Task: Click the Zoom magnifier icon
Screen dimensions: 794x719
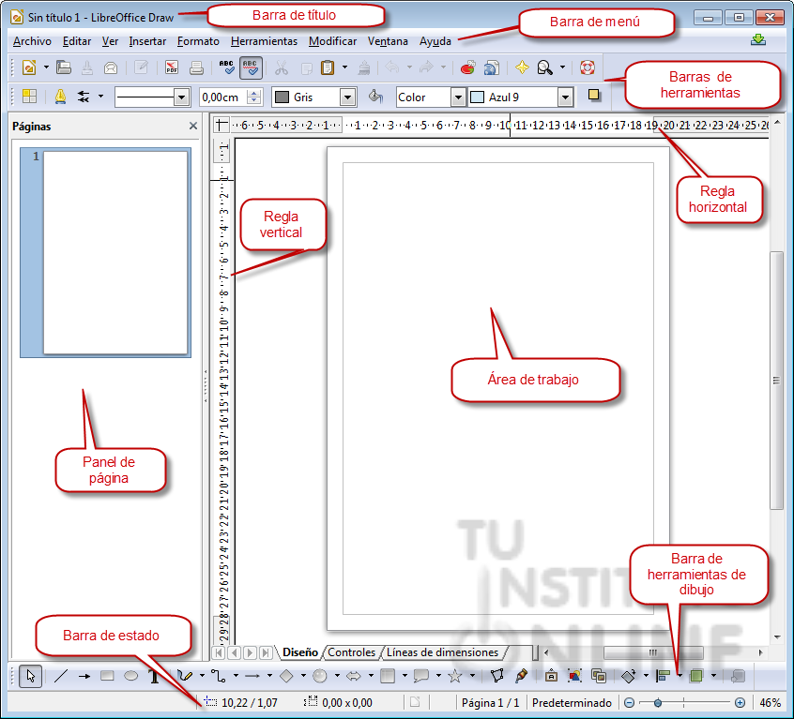Action: (x=545, y=67)
